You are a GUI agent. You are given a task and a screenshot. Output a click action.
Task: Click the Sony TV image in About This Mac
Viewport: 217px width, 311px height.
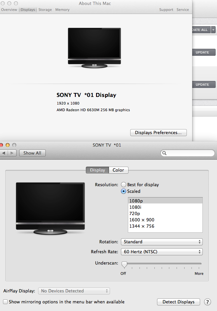coord(94,48)
